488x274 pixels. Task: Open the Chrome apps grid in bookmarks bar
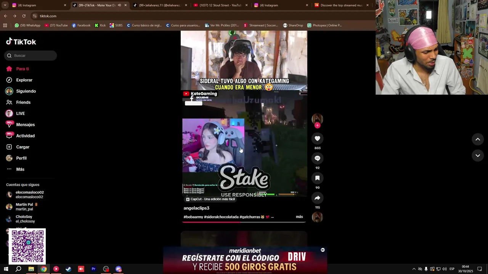[x=5, y=25]
